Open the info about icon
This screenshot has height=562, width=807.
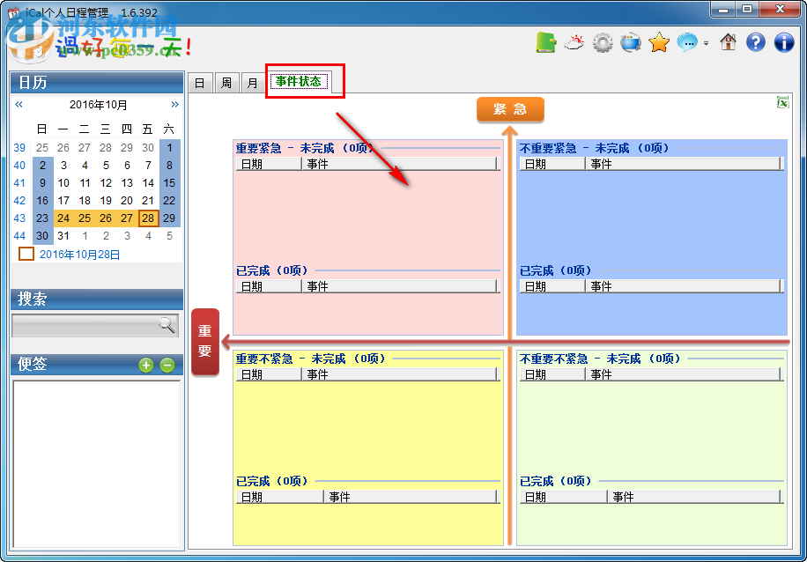pyautogui.click(x=784, y=42)
